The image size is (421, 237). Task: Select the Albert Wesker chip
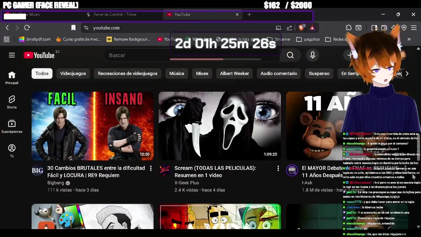coord(235,73)
